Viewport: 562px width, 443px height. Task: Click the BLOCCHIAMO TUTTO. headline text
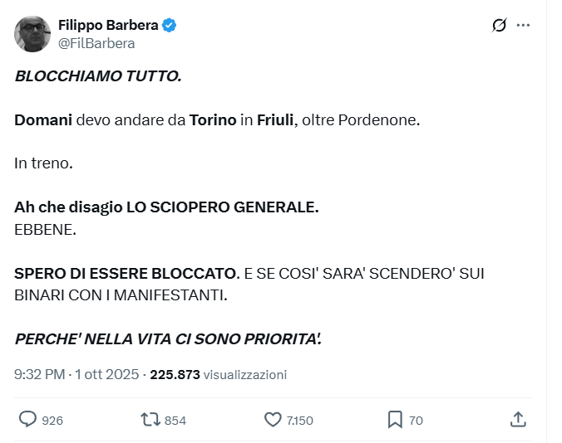97,76
